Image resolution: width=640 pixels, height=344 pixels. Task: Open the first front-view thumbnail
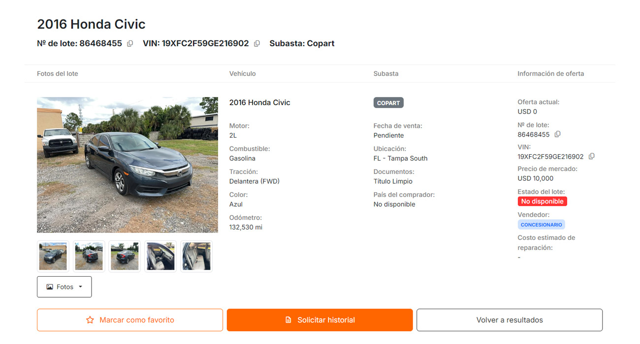click(x=53, y=256)
